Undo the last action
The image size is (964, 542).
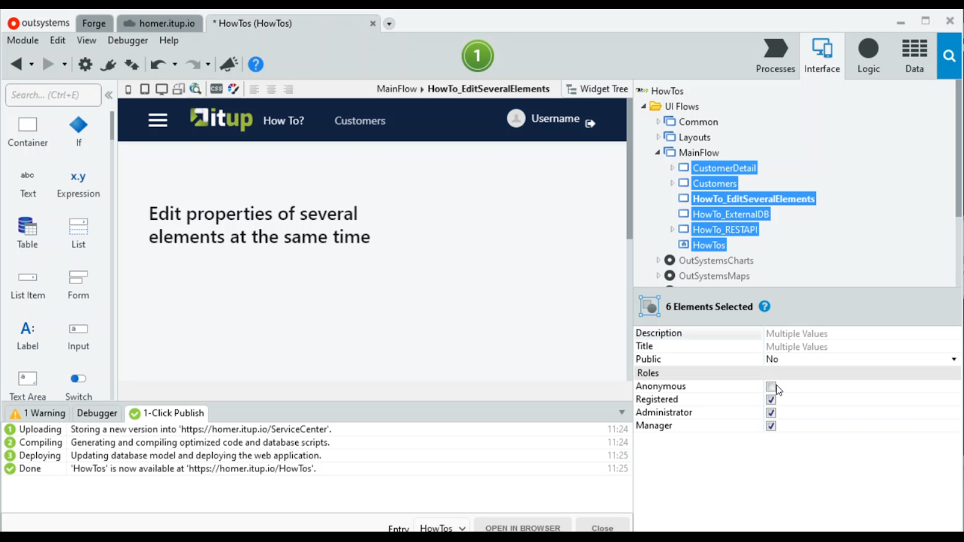[x=158, y=64]
